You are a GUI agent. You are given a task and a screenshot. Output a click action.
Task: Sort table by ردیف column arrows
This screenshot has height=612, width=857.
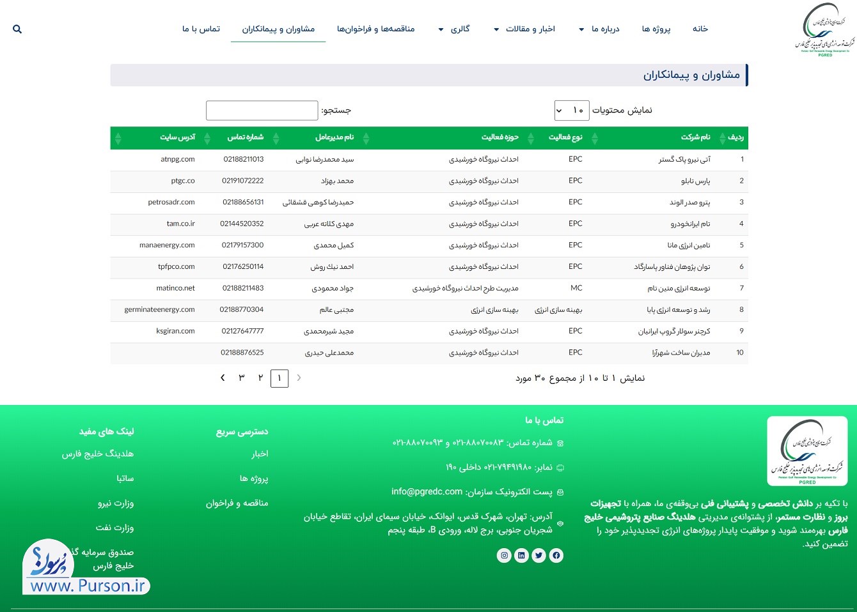click(723, 137)
